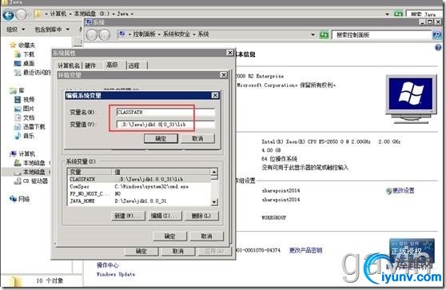Select 桌面 in favorites
Image resolution: width=446 pixels, height=290 pixels.
click(25, 63)
